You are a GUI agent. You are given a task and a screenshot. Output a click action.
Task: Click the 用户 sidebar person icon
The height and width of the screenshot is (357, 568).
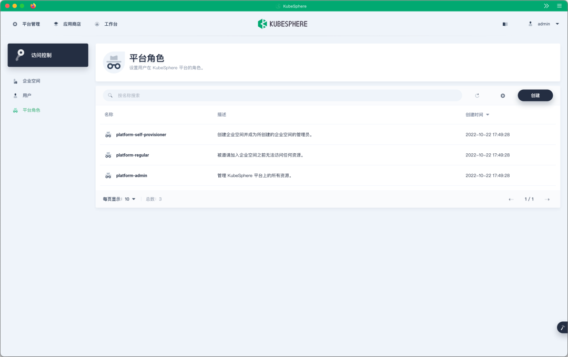click(x=15, y=96)
